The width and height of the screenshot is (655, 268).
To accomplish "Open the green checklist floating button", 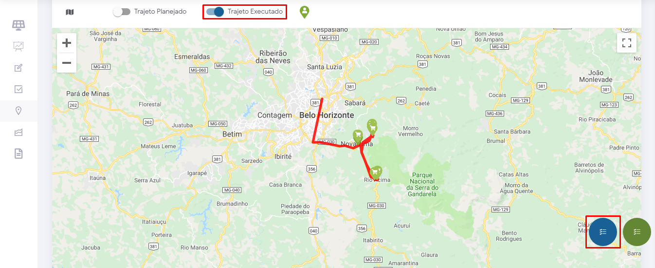I will (x=637, y=232).
